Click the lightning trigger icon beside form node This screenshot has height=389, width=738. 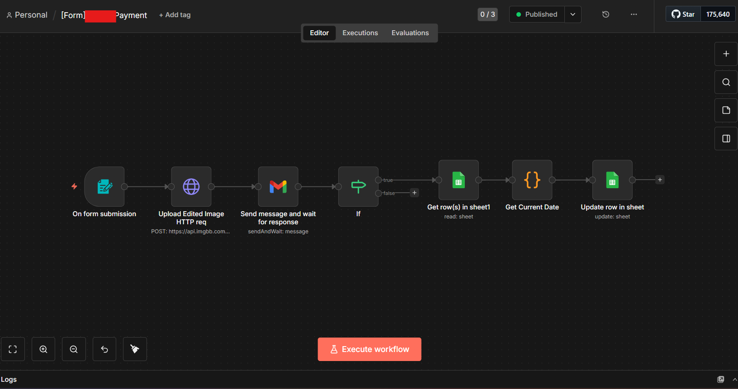(x=74, y=186)
